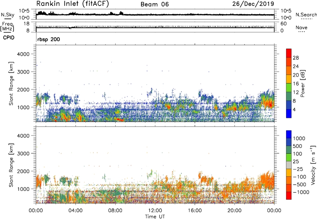Click the '25' label on the velocity colorbar
Viewport: 317px width, 219px height.
pos(296,162)
